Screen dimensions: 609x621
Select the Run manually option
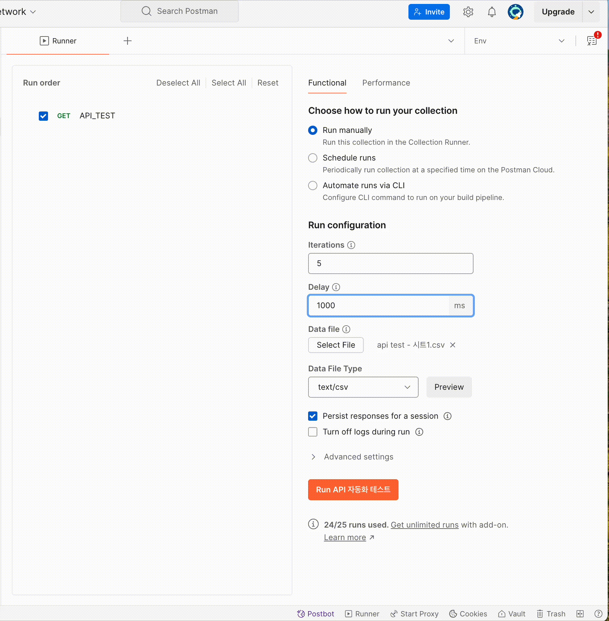point(313,130)
